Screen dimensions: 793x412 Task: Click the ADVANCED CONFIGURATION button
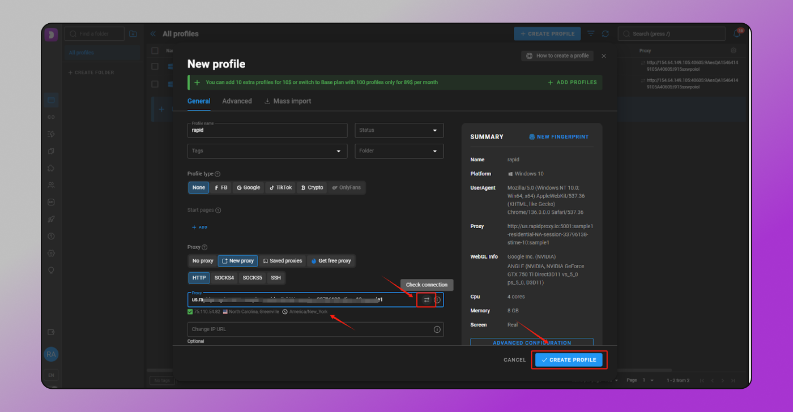pyautogui.click(x=532, y=342)
